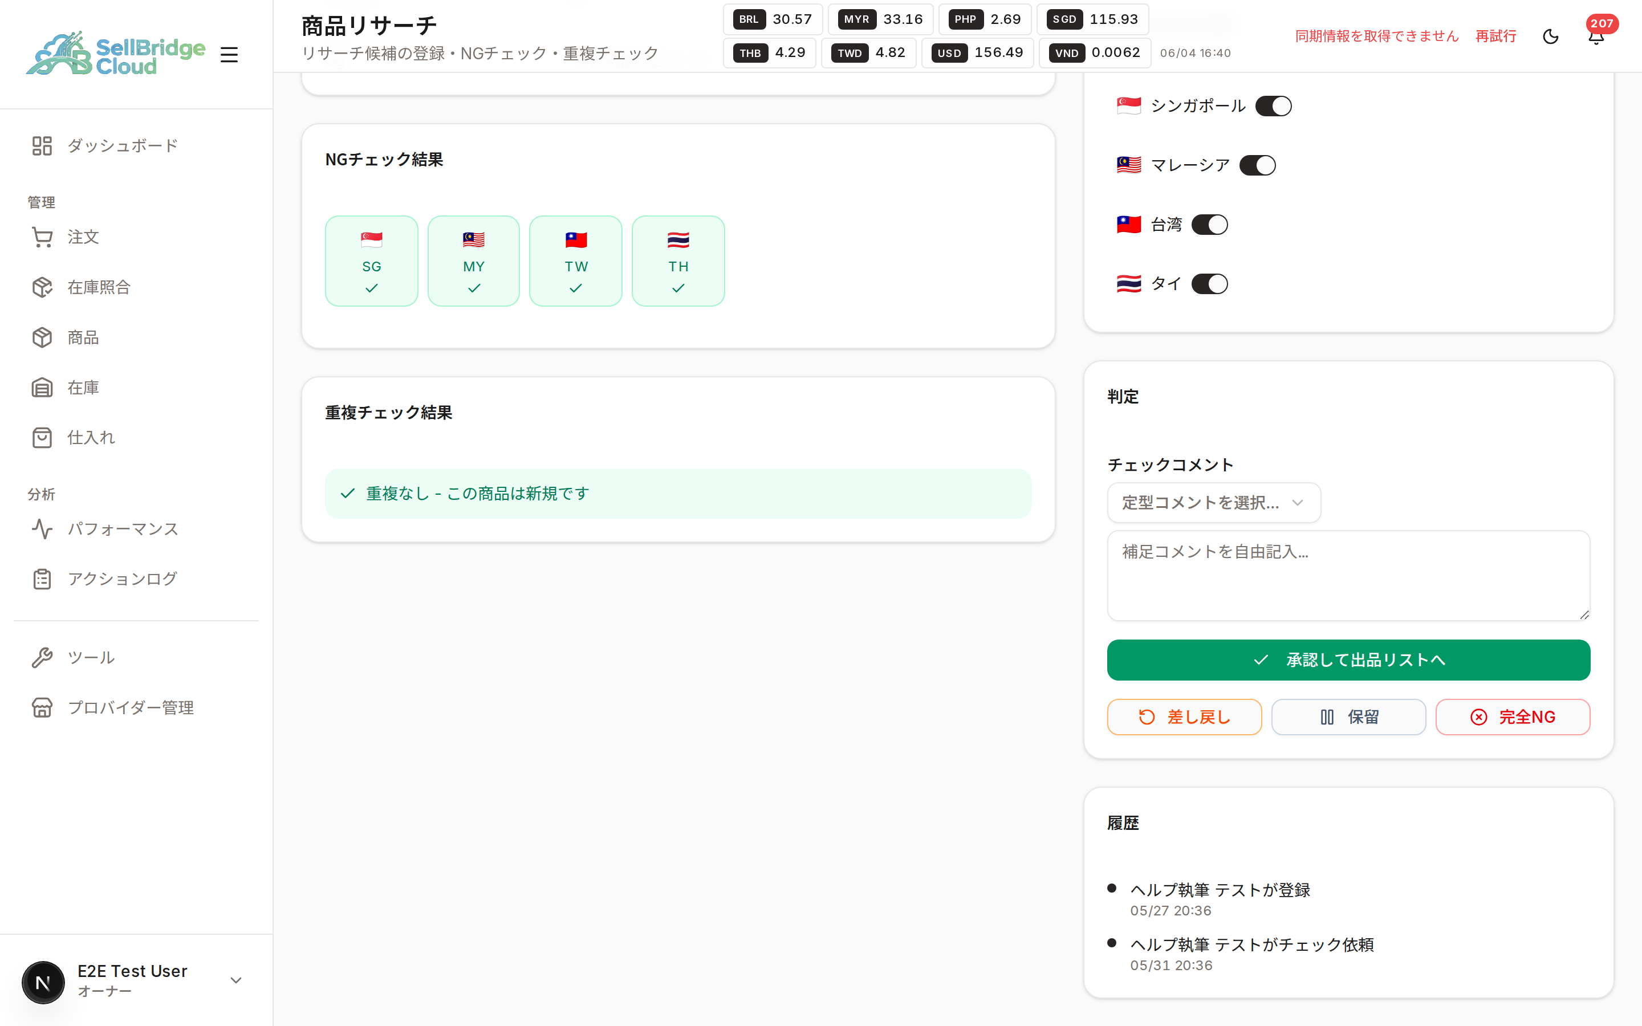Screen dimensions: 1642x1026
Task: Collapse sidebar with hamburger menu icon
Action: tap(229, 54)
